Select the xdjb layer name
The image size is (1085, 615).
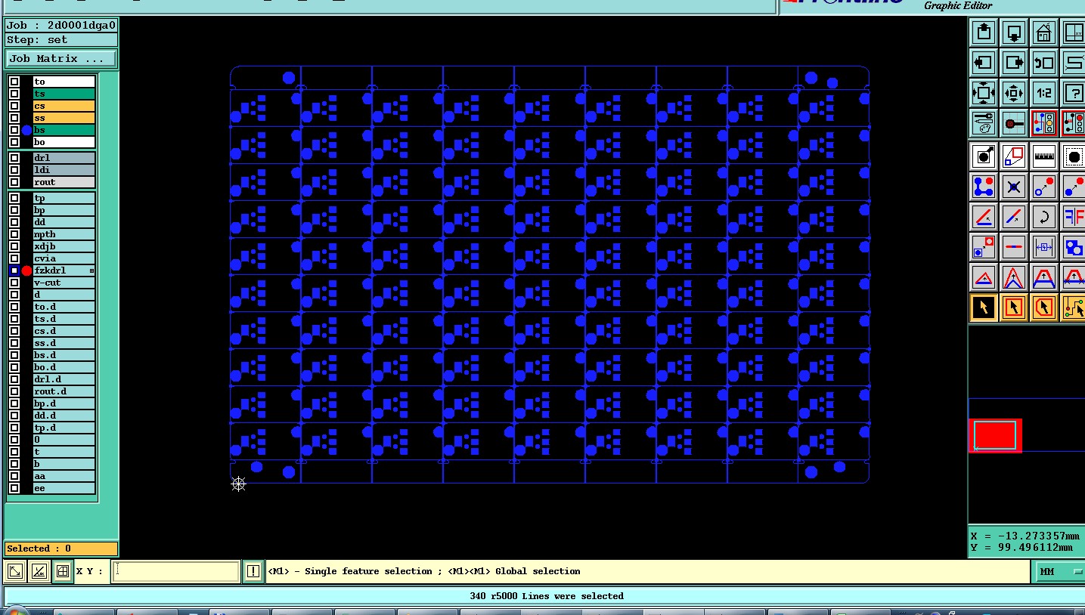point(64,246)
